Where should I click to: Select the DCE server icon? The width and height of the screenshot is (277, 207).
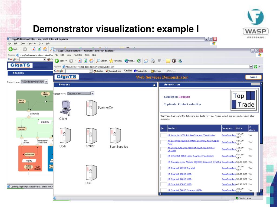tap(91, 172)
